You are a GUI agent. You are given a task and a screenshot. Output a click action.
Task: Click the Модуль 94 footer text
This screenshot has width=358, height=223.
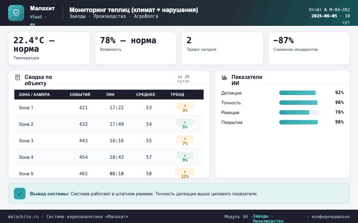pos(236,217)
